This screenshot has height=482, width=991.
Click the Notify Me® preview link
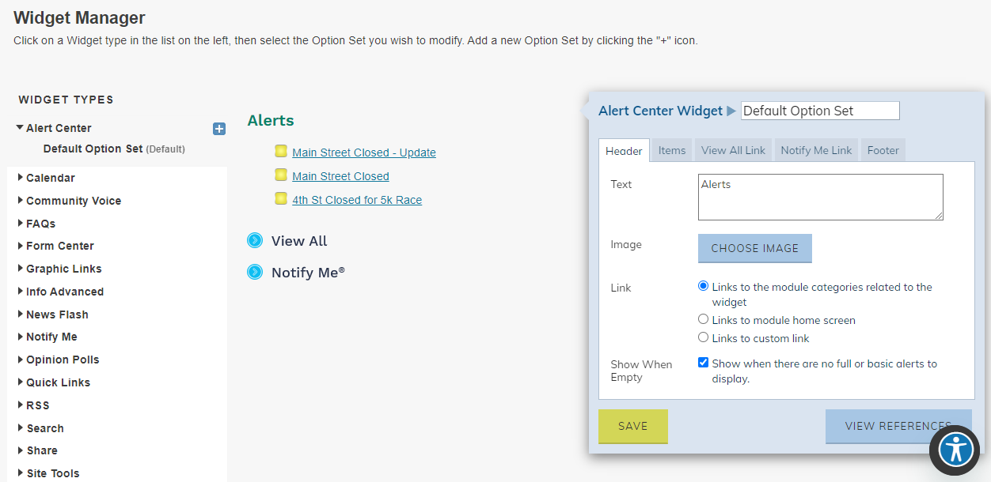[308, 272]
